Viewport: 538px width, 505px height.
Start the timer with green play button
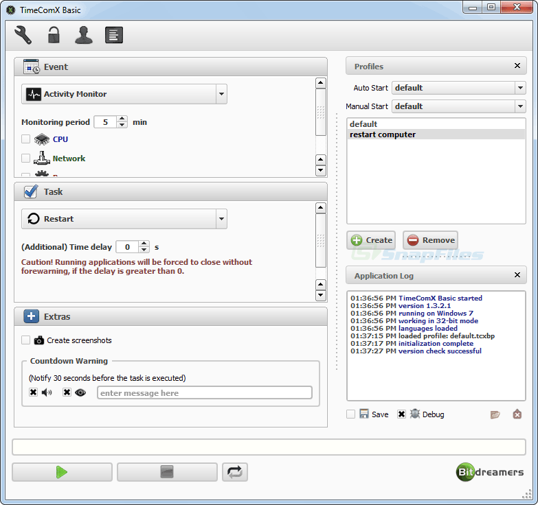pyautogui.click(x=62, y=472)
